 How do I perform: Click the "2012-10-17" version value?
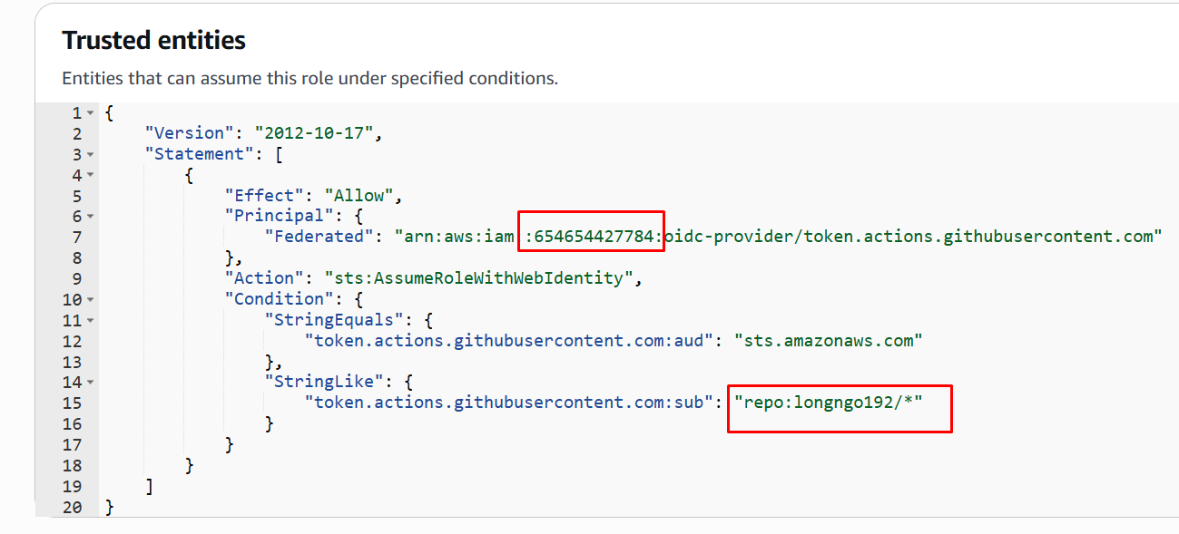tap(314, 133)
